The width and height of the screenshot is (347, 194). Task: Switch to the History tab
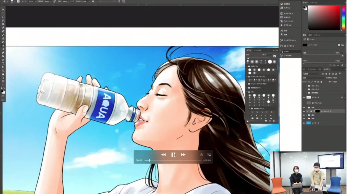click(x=318, y=35)
